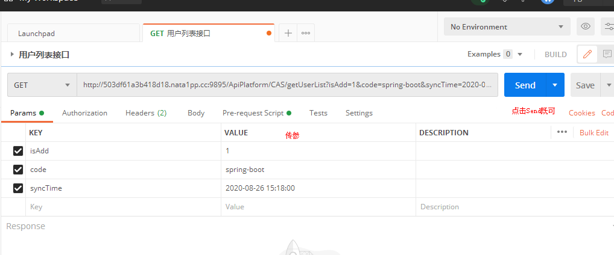The image size is (614, 255).
Task: Click the empty Description input cell
Action: pyautogui.click(x=515, y=207)
